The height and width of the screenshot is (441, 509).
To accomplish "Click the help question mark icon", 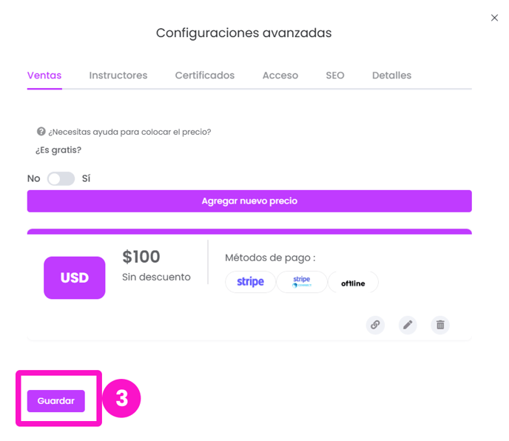I will [x=41, y=132].
